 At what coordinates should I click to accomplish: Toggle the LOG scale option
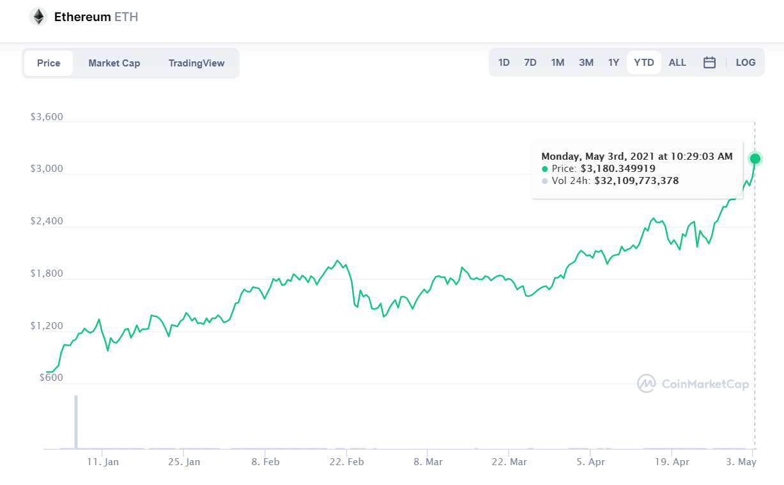(745, 63)
